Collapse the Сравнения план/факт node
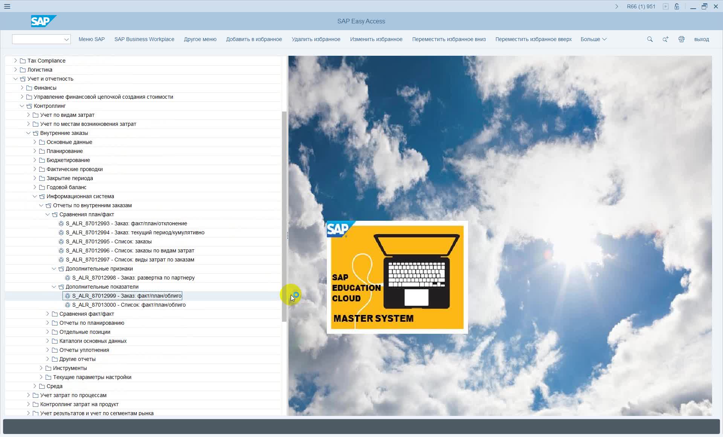This screenshot has width=723, height=437. pos(47,214)
